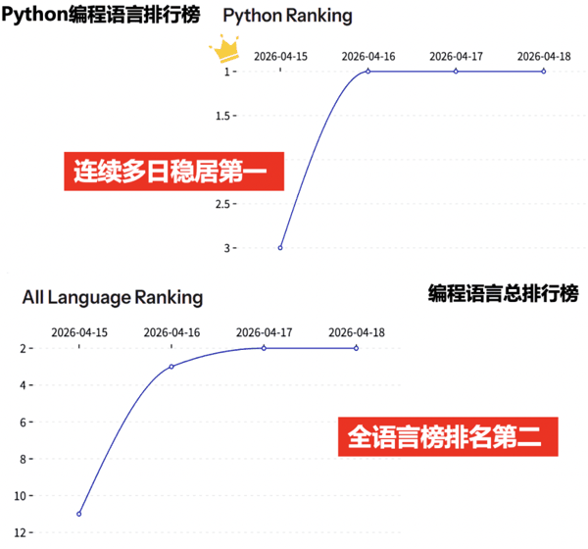588x549 pixels.
Task: Click Python chart data point for 2026-04-16
Action: (367, 72)
